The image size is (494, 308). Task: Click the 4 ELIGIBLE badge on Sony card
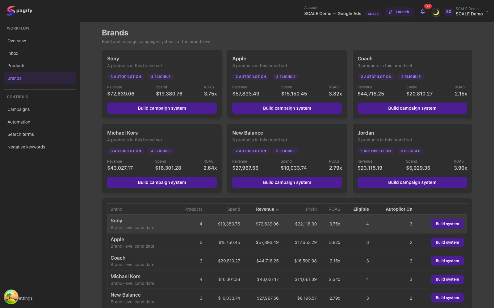coord(161,77)
